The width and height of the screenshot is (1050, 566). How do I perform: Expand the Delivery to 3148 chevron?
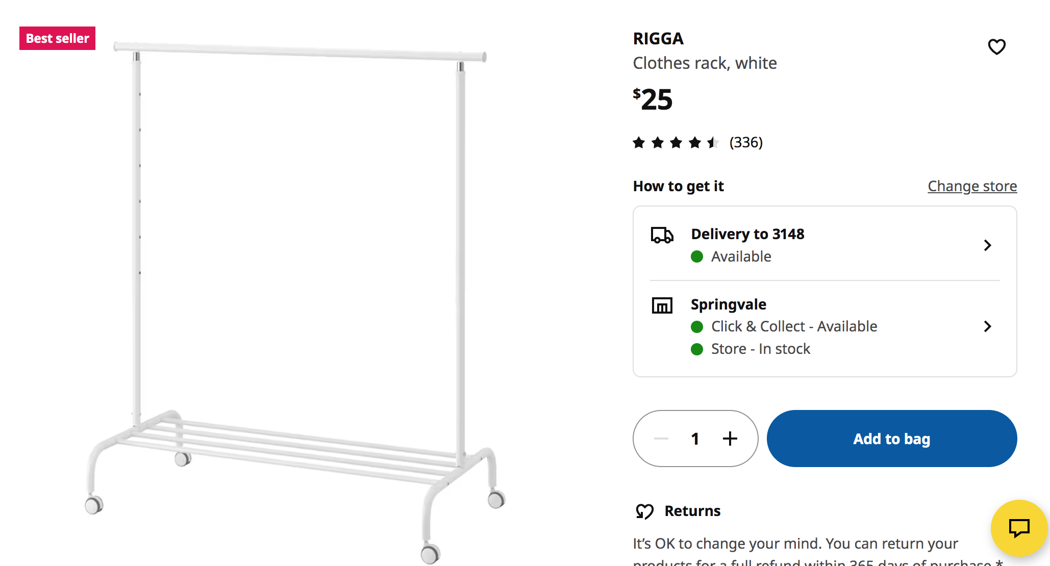(987, 245)
